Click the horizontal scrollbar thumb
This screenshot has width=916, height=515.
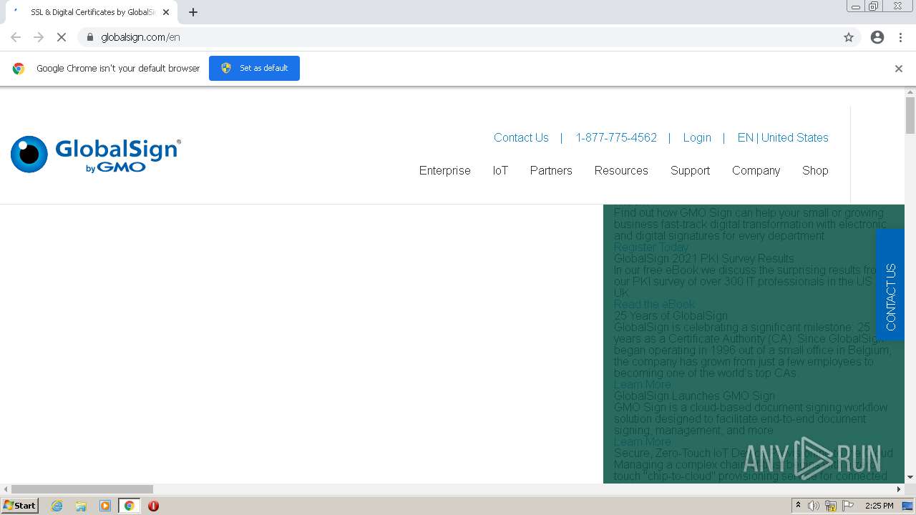point(82,489)
